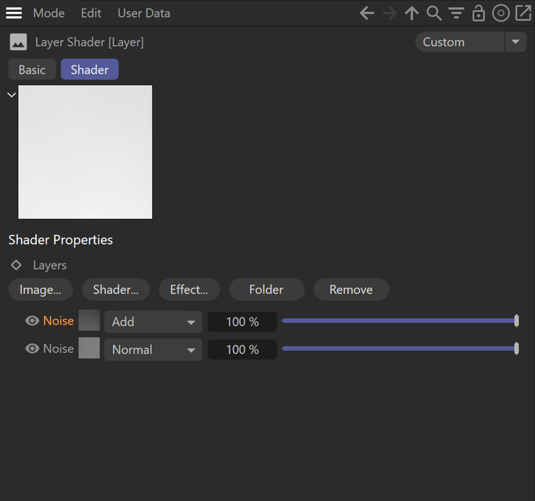
Task: Open the Normal blend mode dropdown
Action: point(153,349)
